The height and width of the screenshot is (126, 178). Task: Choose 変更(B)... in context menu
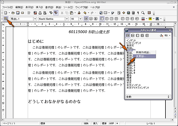[x=144, y=56]
